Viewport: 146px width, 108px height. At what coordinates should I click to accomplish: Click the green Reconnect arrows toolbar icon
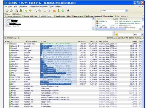(7, 11)
